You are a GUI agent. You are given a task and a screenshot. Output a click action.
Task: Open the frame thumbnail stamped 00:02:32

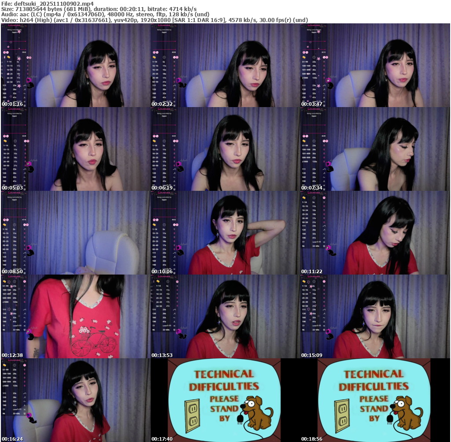pos(225,65)
